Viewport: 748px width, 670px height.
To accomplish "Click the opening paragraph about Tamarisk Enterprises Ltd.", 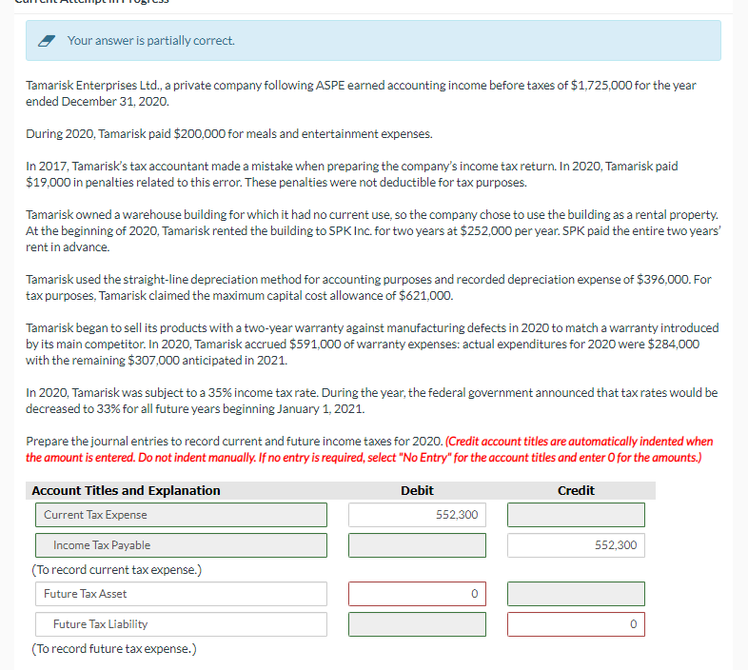I will coord(361,93).
